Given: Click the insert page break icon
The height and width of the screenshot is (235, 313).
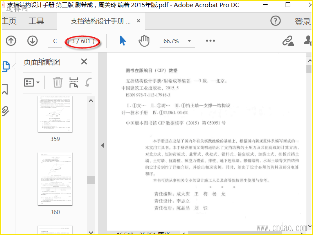Looking at the screenshot, I should (x=74, y=82).
